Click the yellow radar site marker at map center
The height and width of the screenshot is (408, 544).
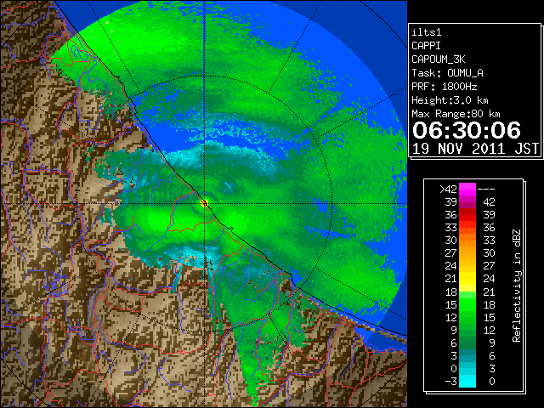(204, 203)
